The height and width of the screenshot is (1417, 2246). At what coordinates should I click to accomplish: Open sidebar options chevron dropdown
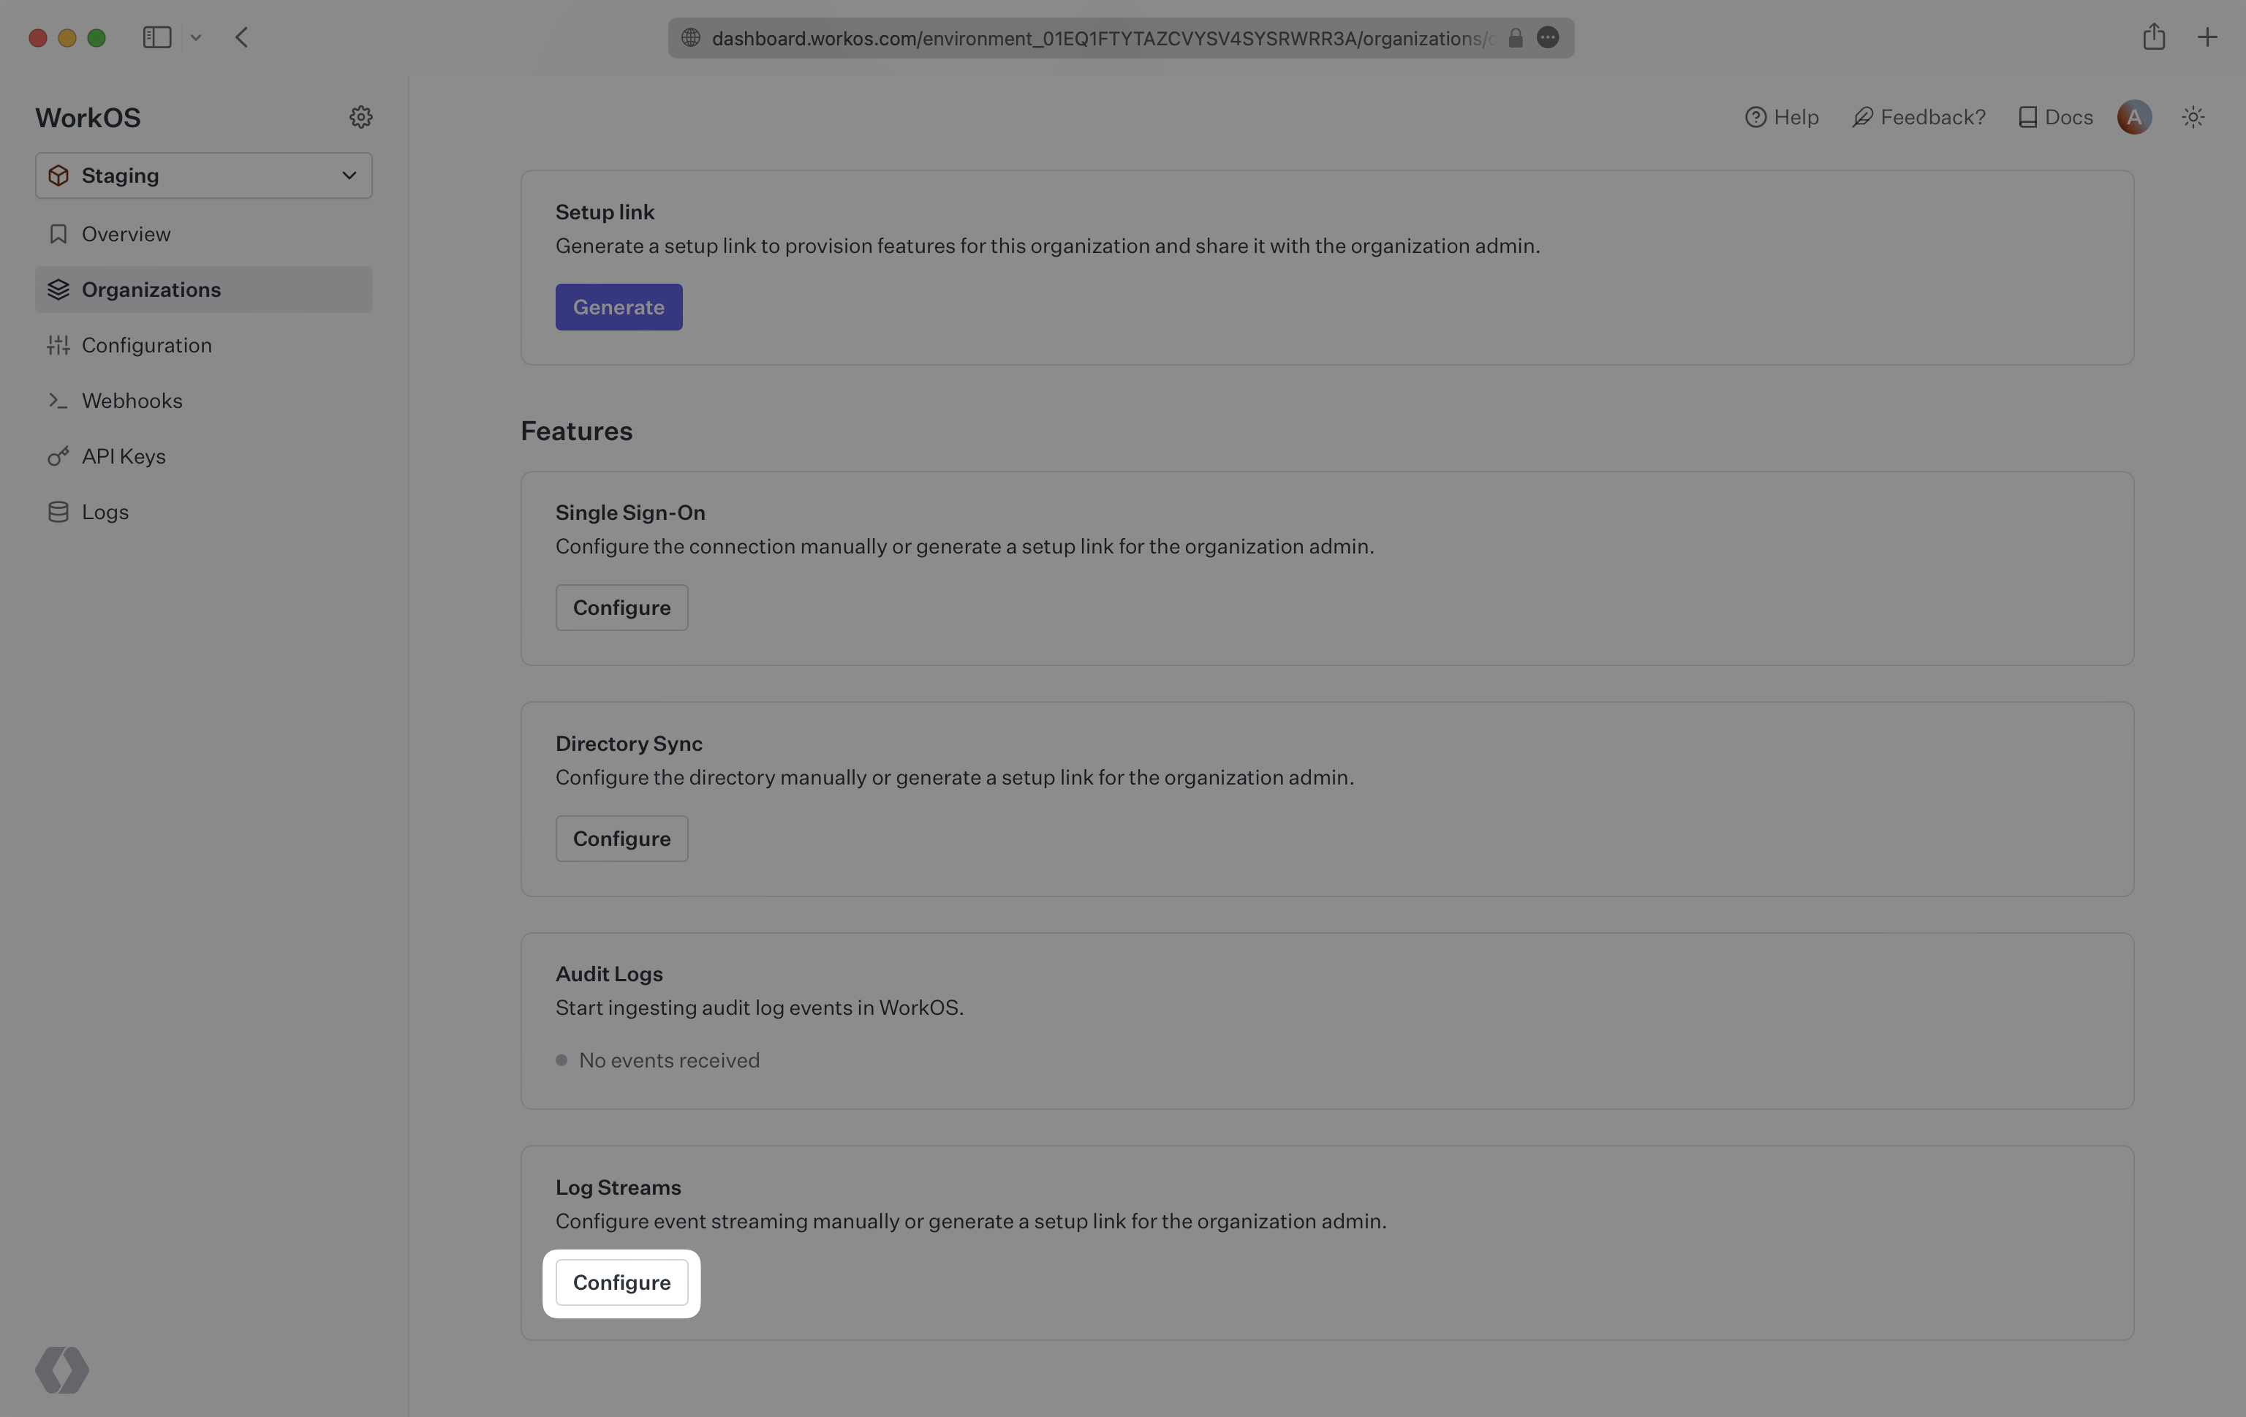(x=196, y=37)
